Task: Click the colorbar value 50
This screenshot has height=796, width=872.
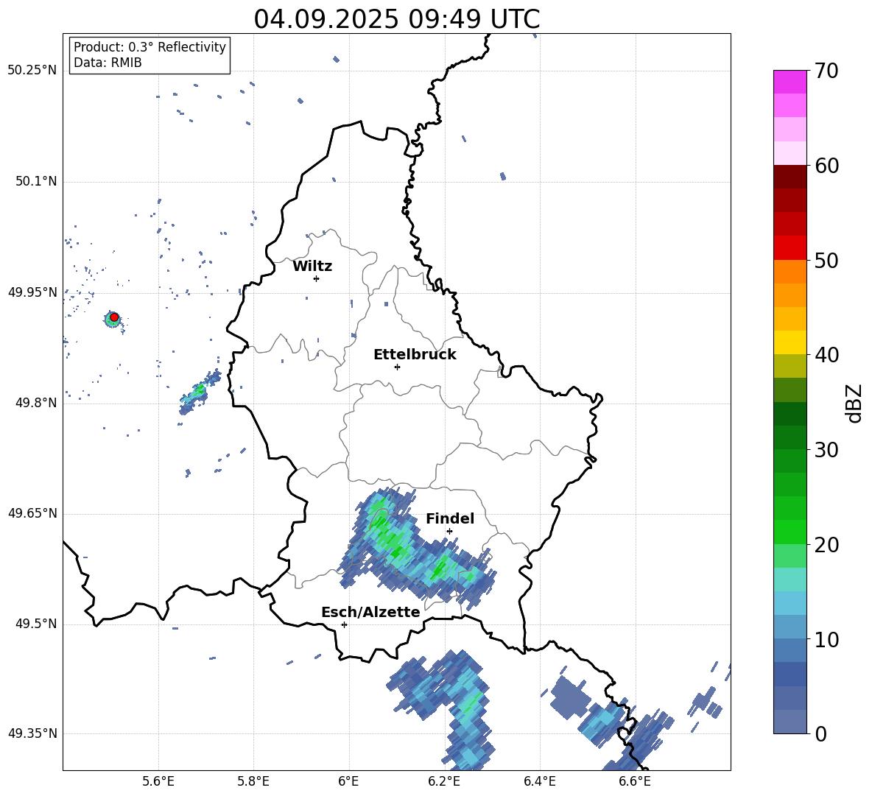Action: (x=826, y=261)
